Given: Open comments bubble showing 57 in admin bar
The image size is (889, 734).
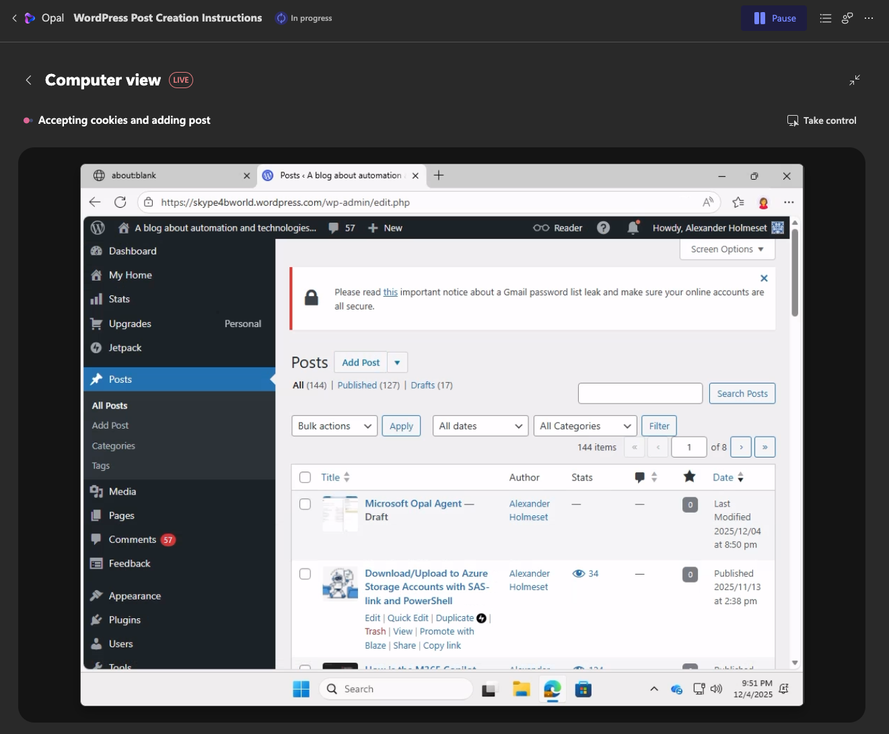Looking at the screenshot, I should pyautogui.click(x=342, y=228).
